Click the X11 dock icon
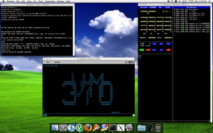The width and height of the screenshot is (213, 133). [121, 127]
